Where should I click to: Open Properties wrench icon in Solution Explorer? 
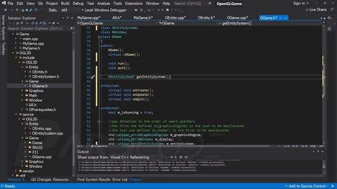(53, 23)
